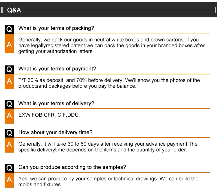Screen dimensions: 217x194
Task: Click the Q icon beside payment question
Action: (x=9, y=69)
